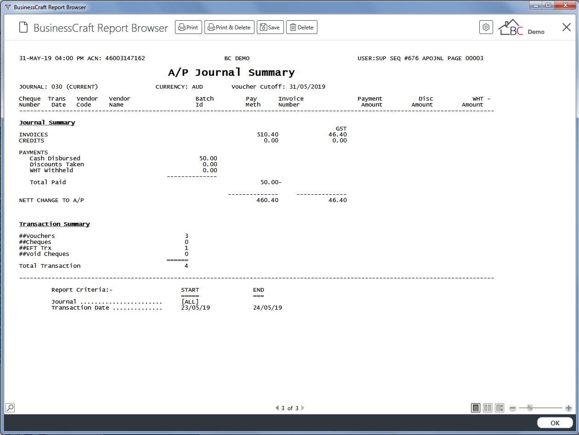Viewport: 579px width, 435px height.
Task: Delete the report using the Delete button
Action: 301,28
